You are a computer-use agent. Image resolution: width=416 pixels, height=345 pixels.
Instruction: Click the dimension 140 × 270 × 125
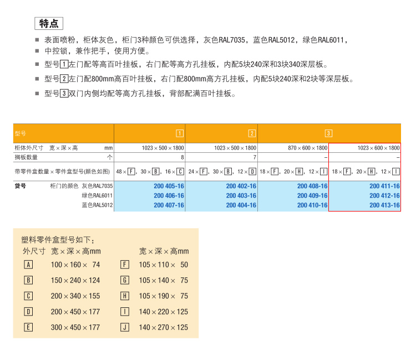164,327
